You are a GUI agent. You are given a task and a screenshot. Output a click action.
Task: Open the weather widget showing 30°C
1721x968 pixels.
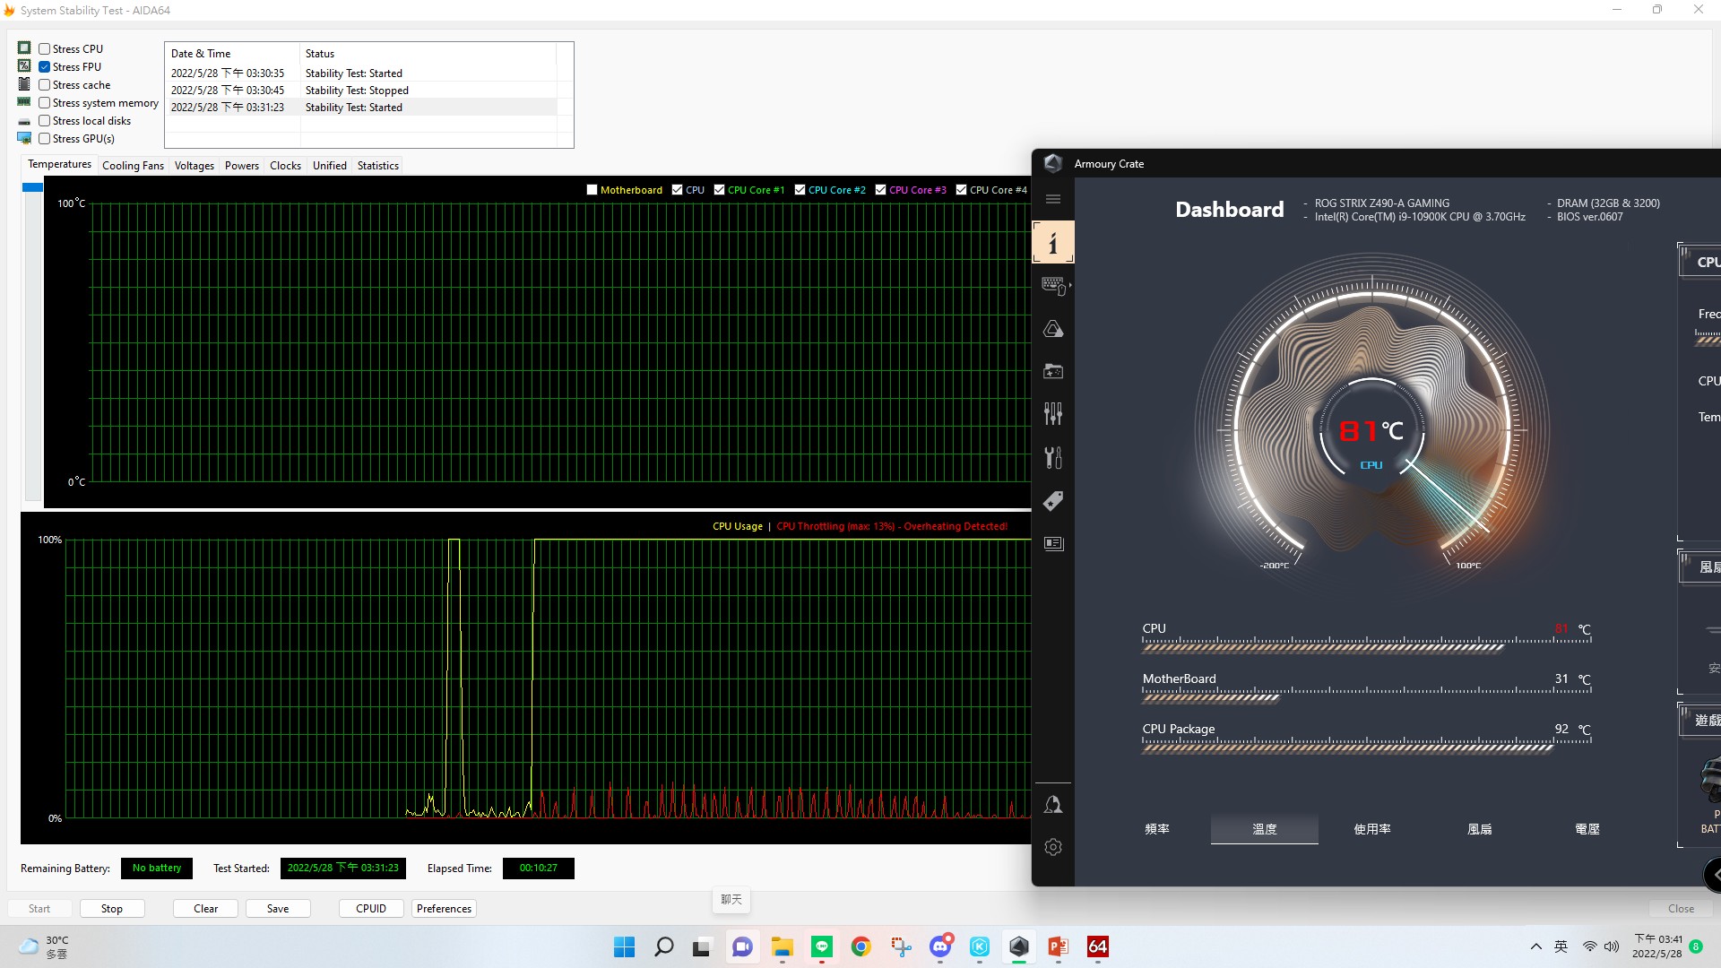[43, 946]
